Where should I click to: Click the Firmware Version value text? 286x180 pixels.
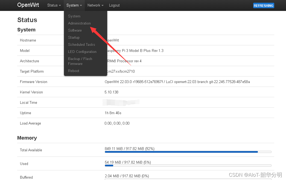177,82
